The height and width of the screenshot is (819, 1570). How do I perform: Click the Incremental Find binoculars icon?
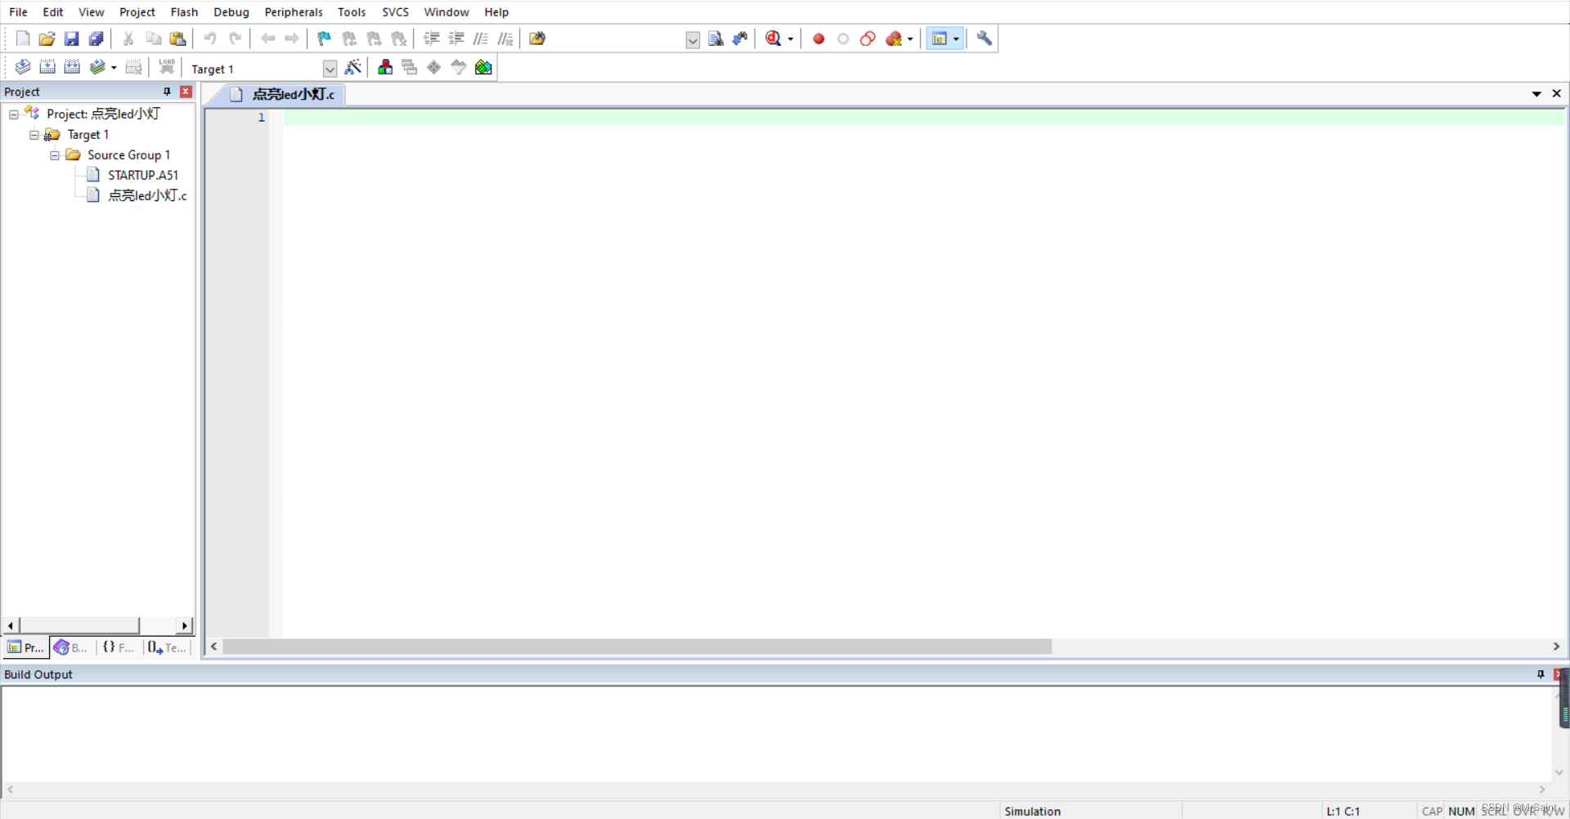(740, 38)
